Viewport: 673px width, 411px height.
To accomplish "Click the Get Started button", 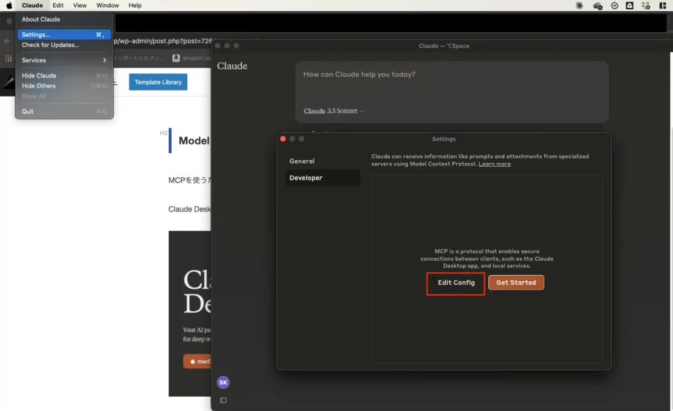I will [516, 282].
